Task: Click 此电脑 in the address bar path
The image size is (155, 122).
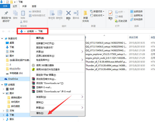Action: [x=30, y=31]
